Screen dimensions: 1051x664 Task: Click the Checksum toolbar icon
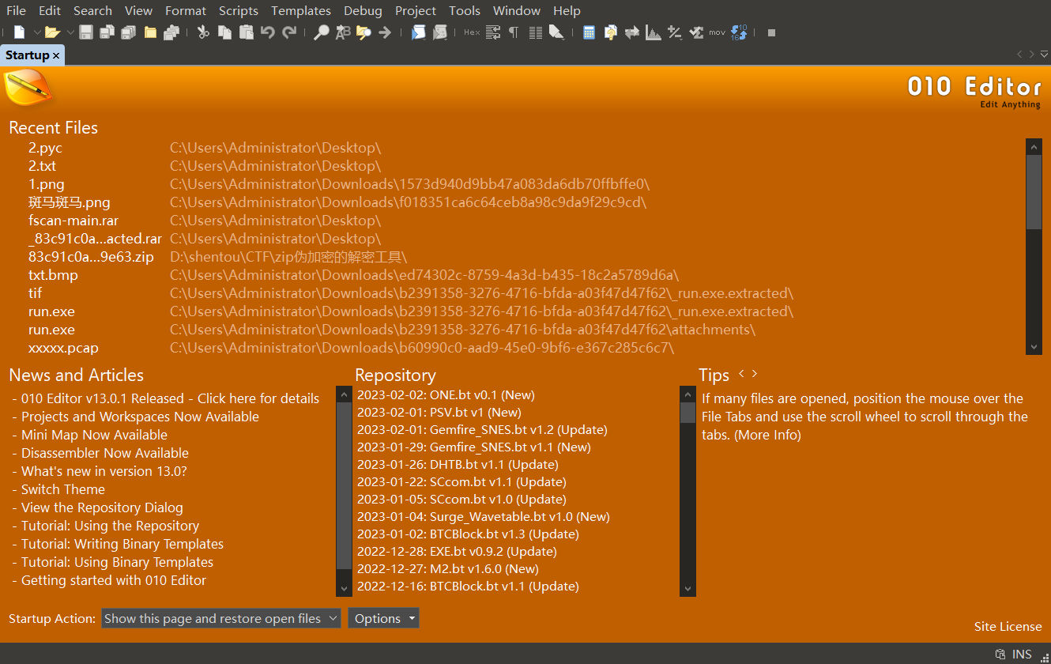coord(696,32)
